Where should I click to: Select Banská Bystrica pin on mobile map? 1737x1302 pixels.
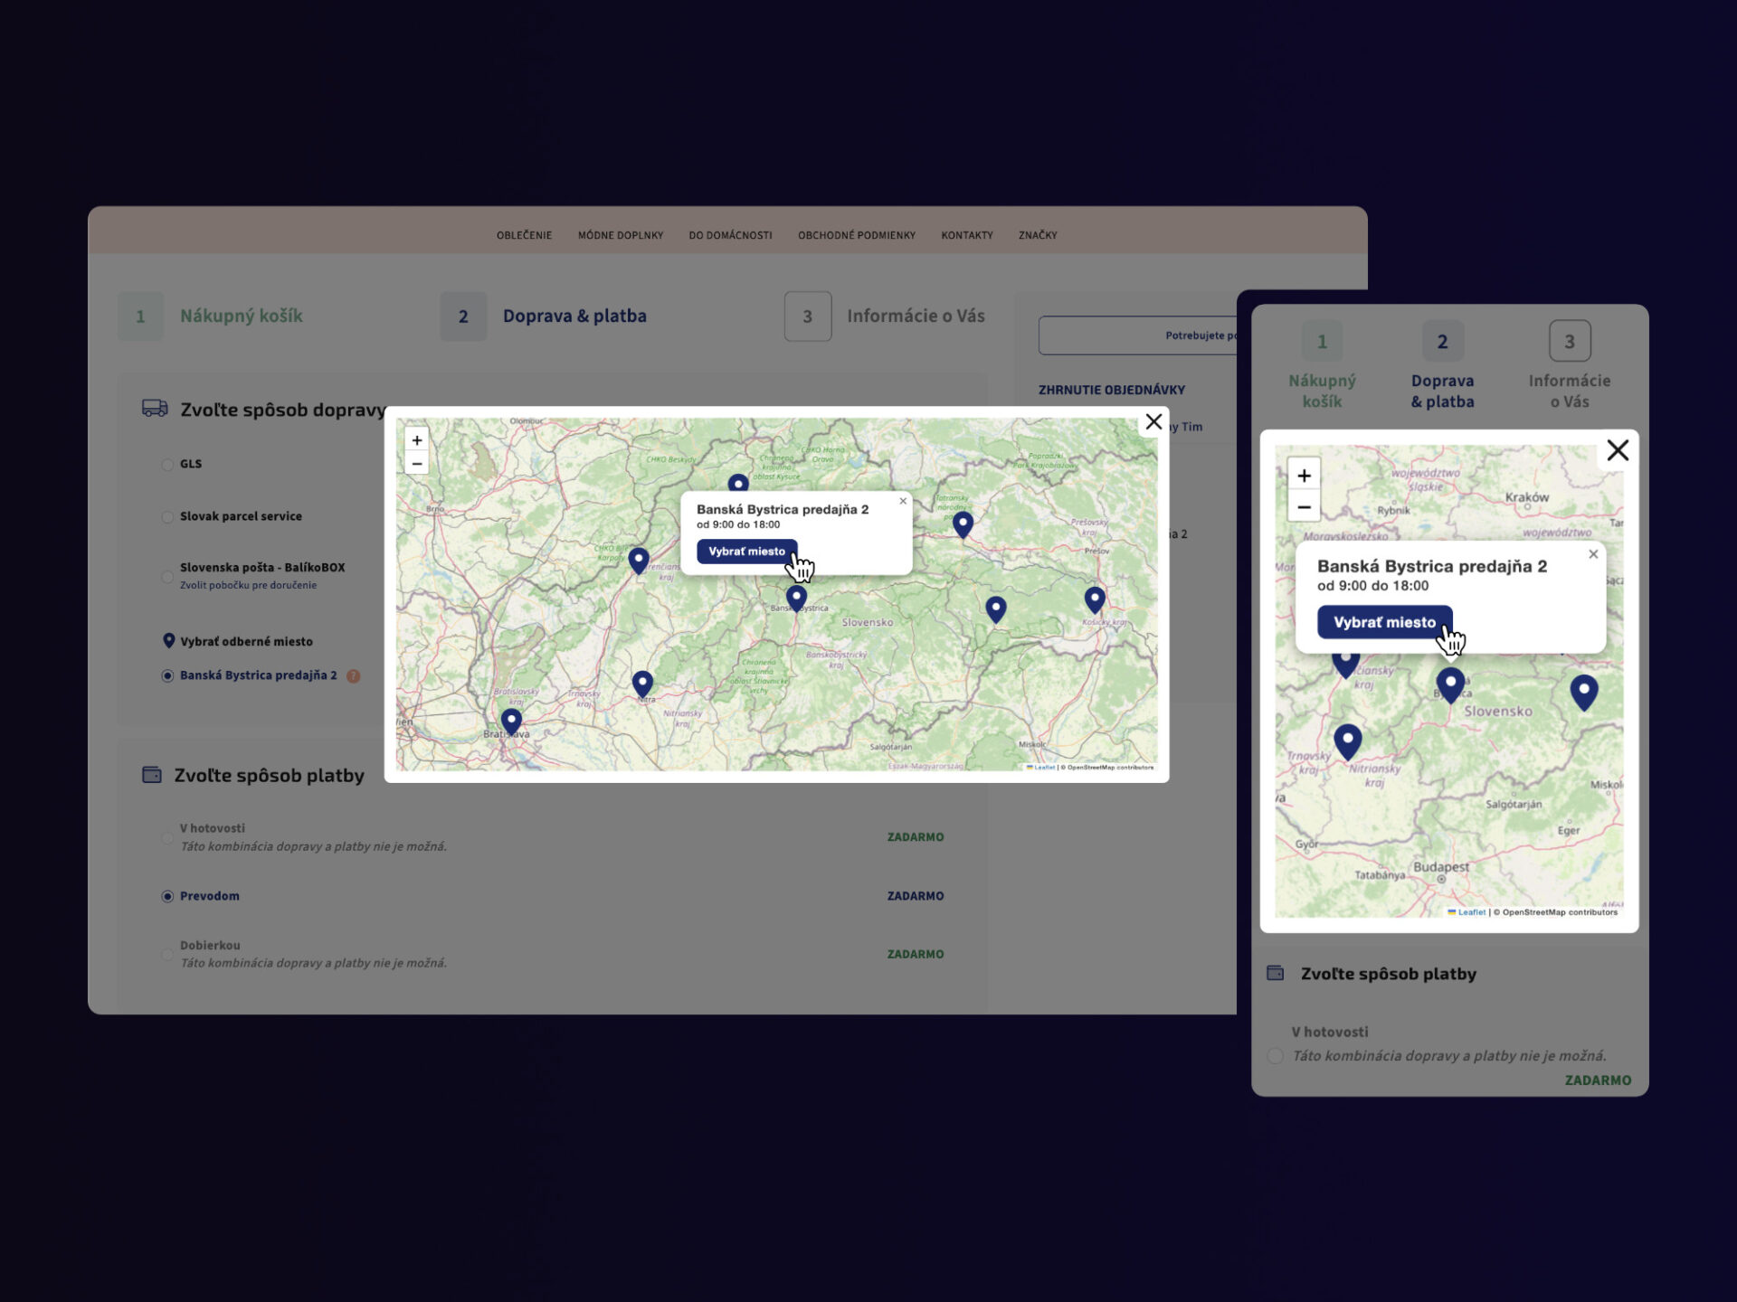(1450, 685)
